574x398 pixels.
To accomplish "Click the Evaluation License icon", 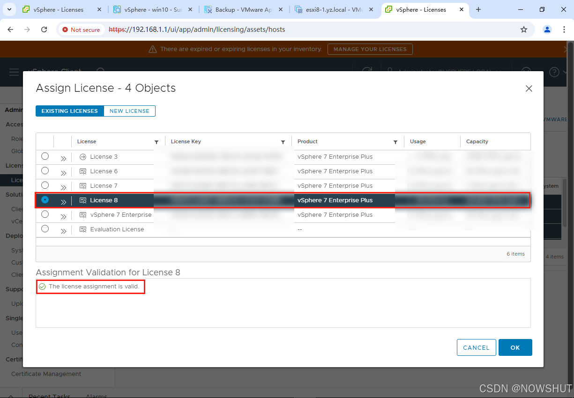I will pos(83,229).
